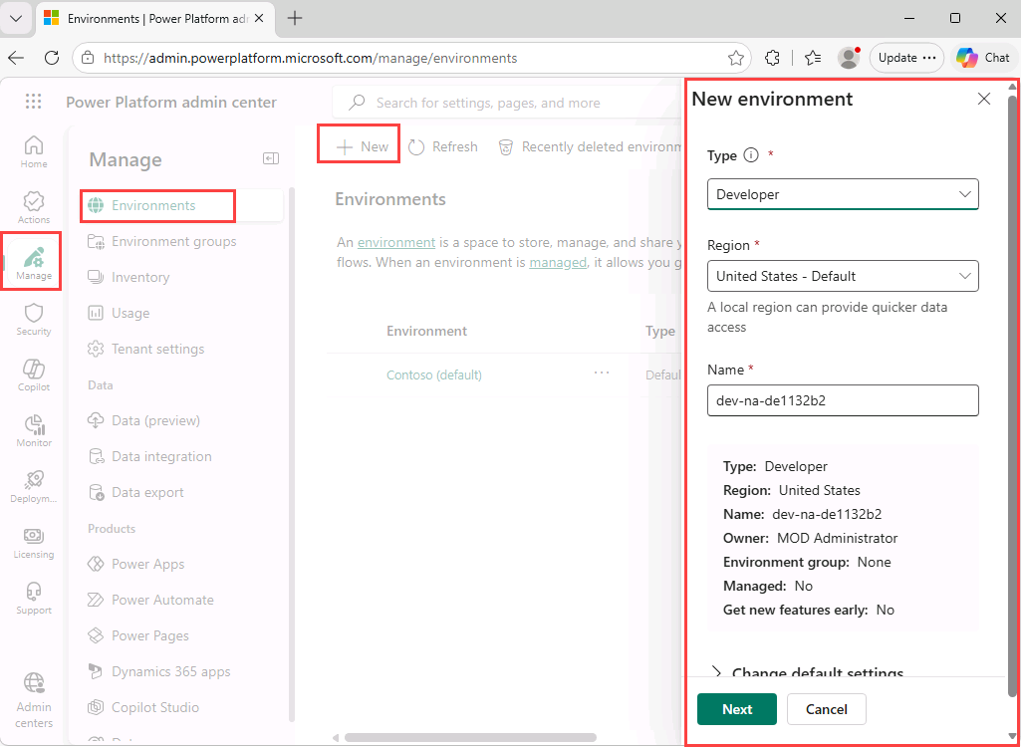
Task: Click the environments list horizontal scrollbar
Action: tap(471, 738)
